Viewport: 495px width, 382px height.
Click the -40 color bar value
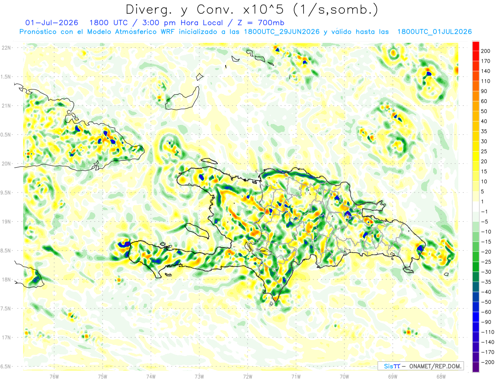486,292
